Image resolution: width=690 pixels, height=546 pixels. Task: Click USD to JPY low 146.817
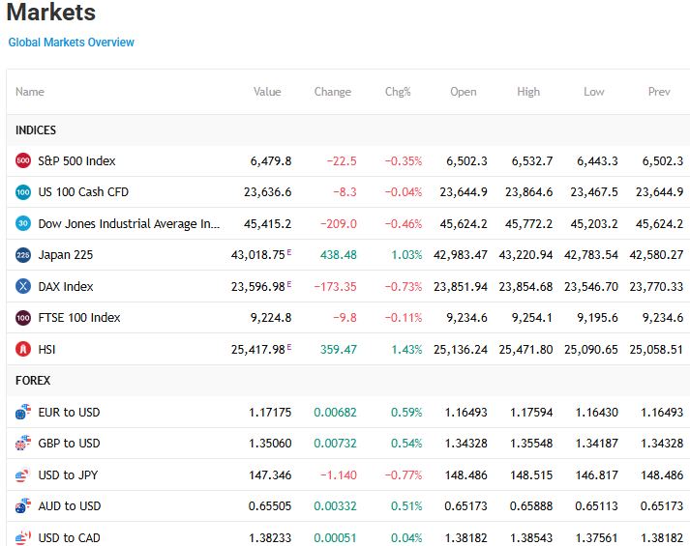coord(597,475)
